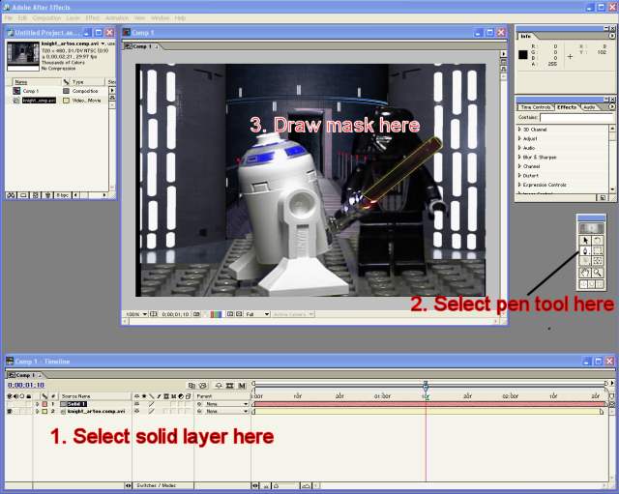
Task: Toggle video eye for Solid 1 layer
Action: pyautogui.click(x=10, y=404)
